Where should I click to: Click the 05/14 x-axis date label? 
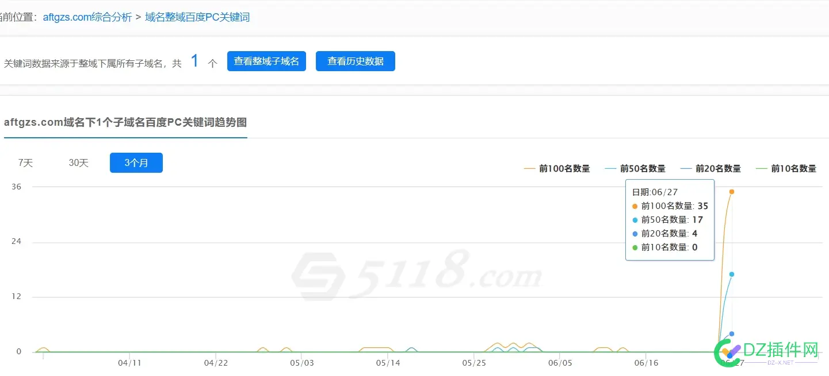(x=388, y=363)
